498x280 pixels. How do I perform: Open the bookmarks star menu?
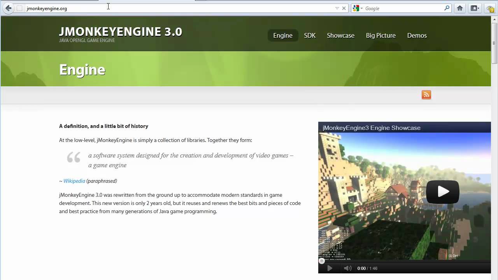(x=475, y=8)
